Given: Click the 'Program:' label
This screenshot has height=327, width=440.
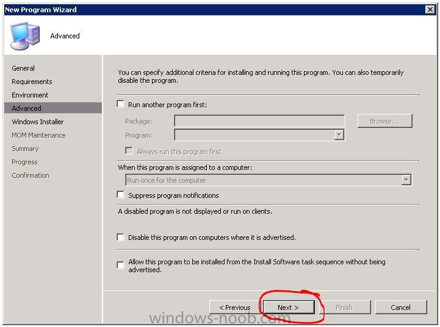Looking at the screenshot, I should pyautogui.click(x=139, y=135).
